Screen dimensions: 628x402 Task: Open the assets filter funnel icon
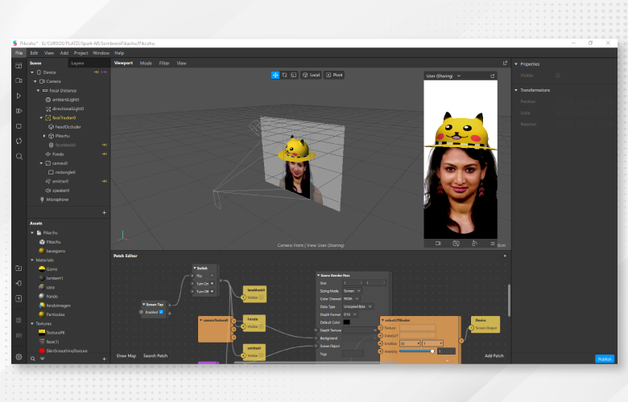[x=42, y=359]
